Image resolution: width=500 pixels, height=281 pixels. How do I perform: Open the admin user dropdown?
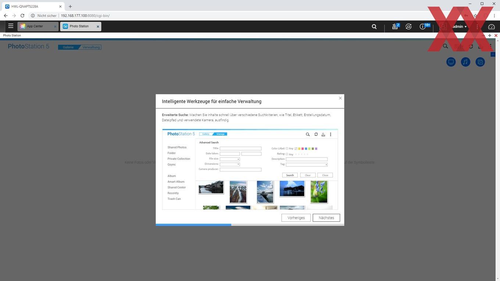tap(460, 26)
